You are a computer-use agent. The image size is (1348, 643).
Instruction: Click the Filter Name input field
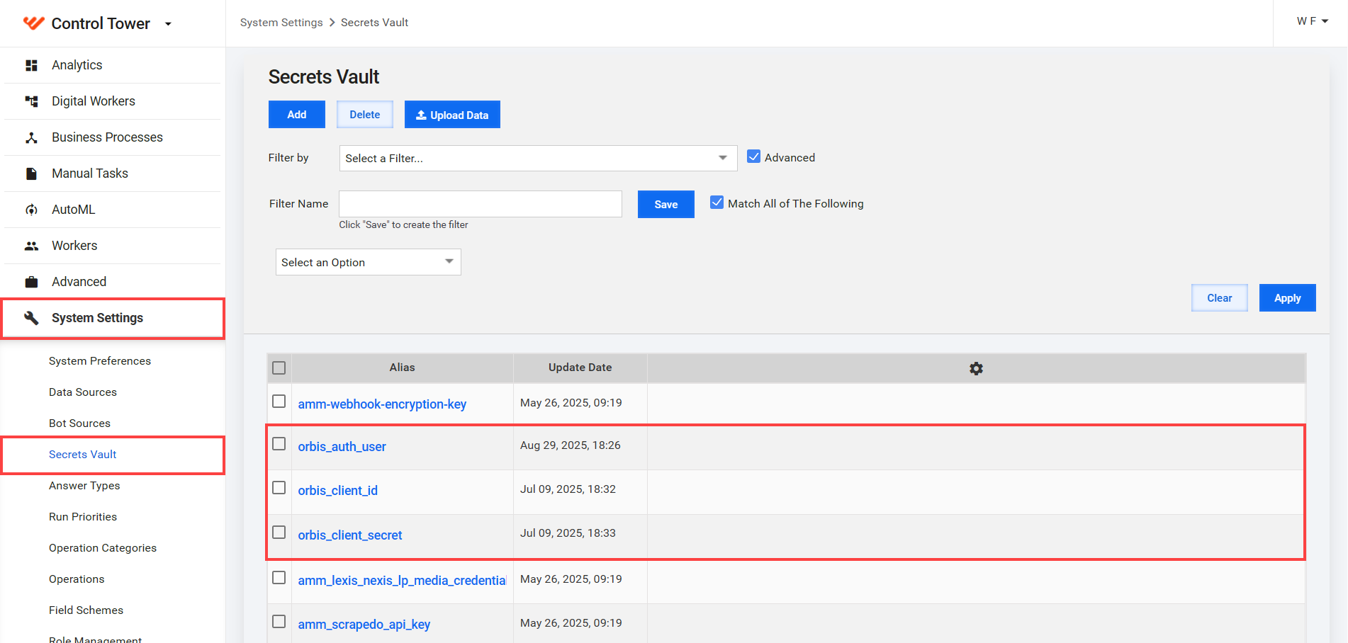tap(481, 204)
